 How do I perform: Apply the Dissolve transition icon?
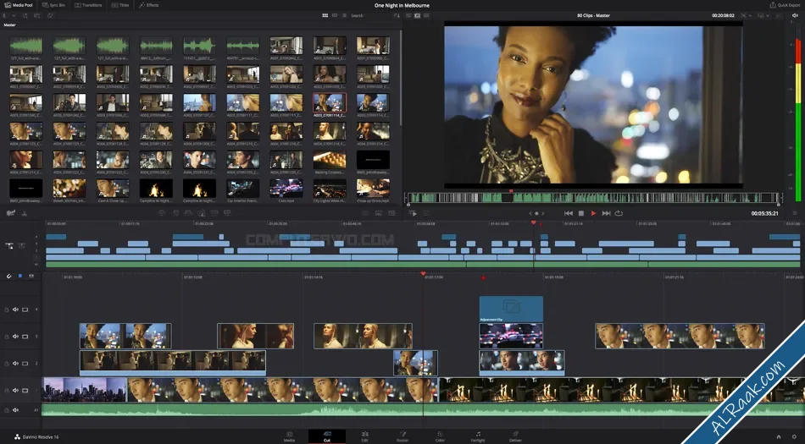pyautogui.click(x=379, y=213)
